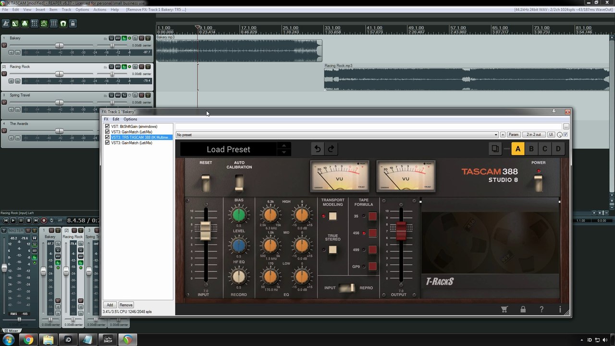Click the Remove FX button
Image resolution: width=615 pixels, height=346 pixels.
[126, 305]
